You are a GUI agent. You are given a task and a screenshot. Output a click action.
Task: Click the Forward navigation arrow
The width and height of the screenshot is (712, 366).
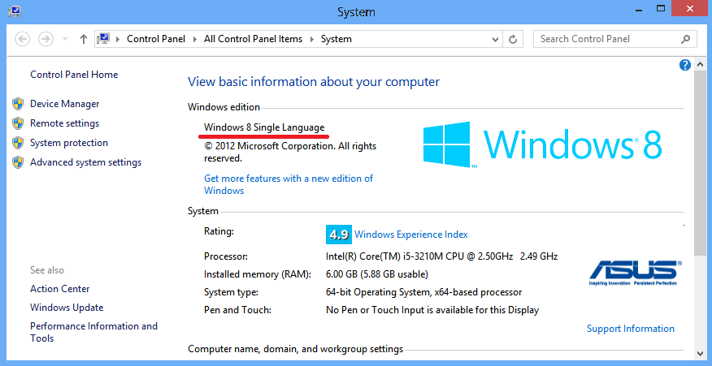pyautogui.click(x=46, y=39)
